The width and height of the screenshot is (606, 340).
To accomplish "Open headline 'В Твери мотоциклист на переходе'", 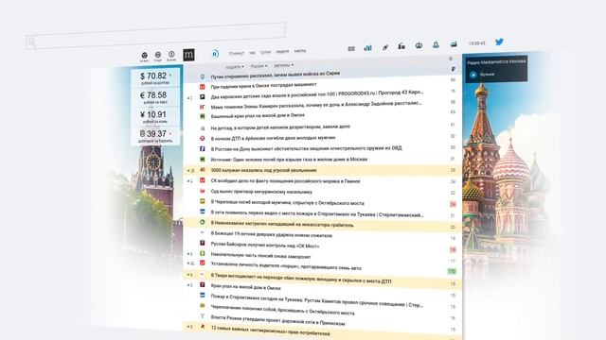I will coord(301,279).
